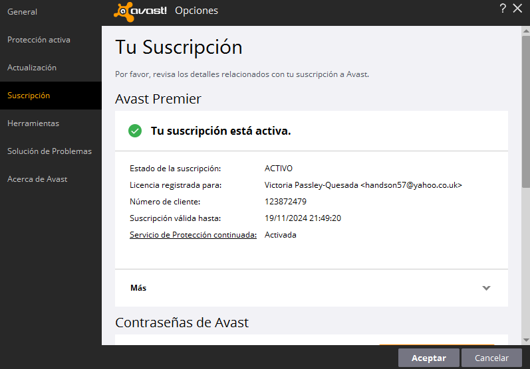This screenshot has width=530, height=369.
Task: Click the 'Estado de la suscripción:' label
Action: pos(176,169)
